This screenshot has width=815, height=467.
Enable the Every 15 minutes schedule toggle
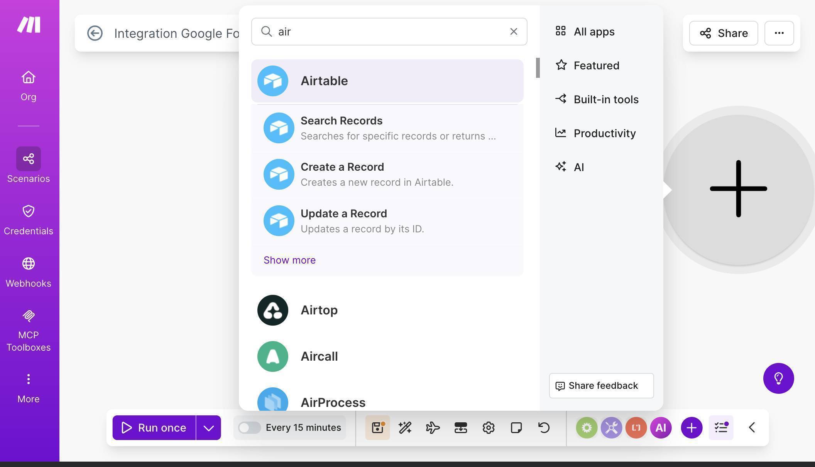point(249,427)
